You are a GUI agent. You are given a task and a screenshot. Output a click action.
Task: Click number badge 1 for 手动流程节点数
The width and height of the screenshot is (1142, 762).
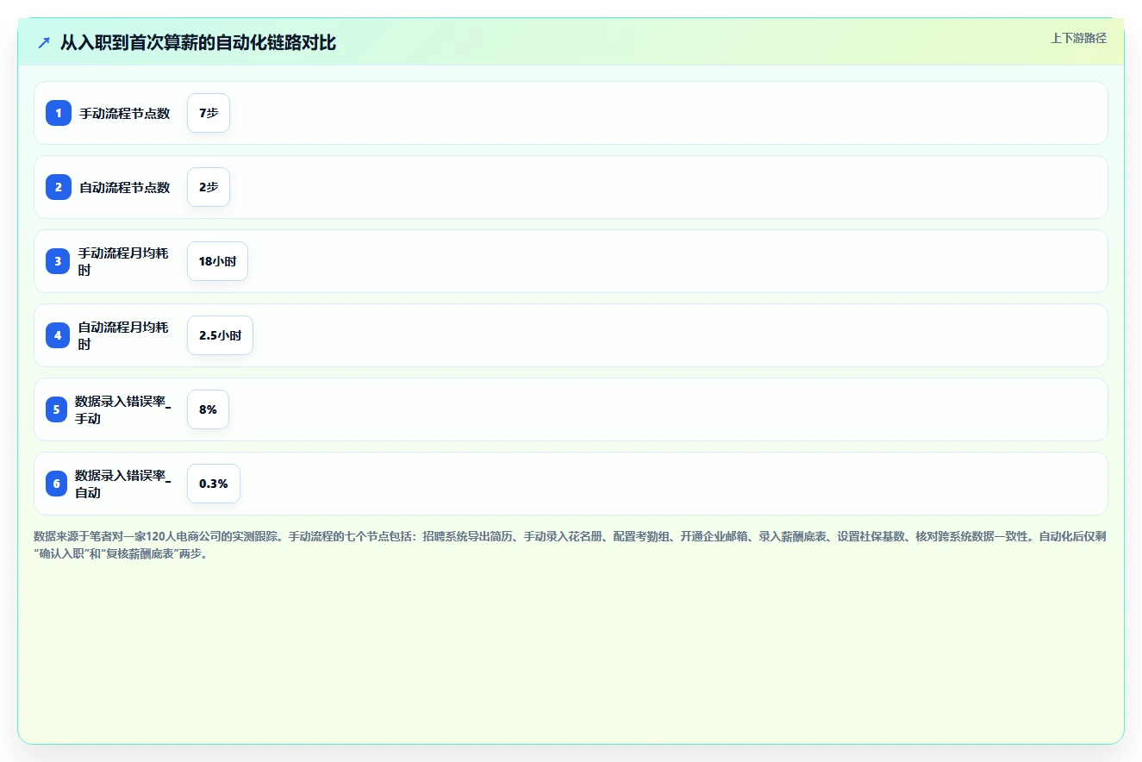coord(59,113)
